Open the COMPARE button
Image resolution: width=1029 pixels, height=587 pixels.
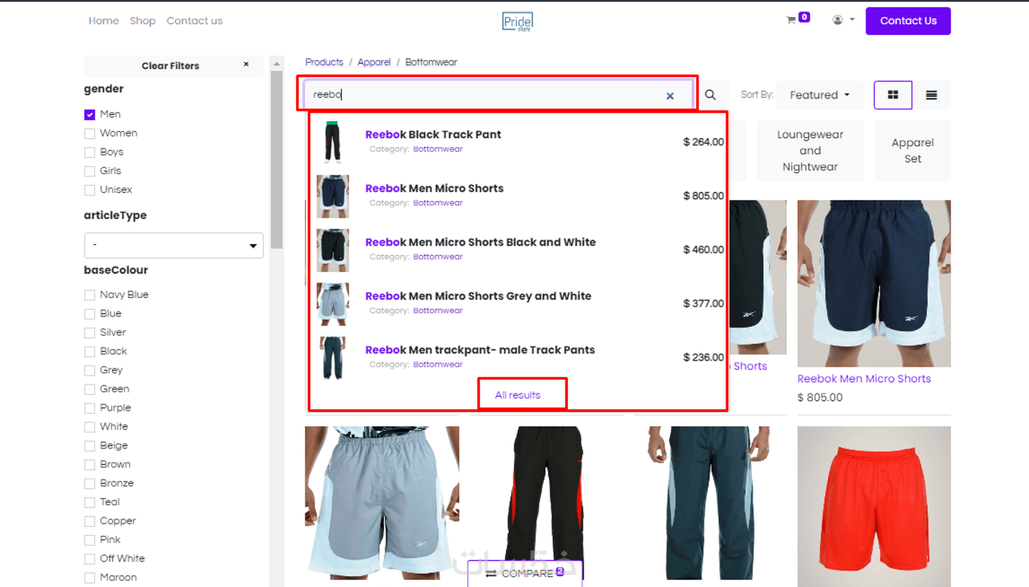pyautogui.click(x=525, y=573)
